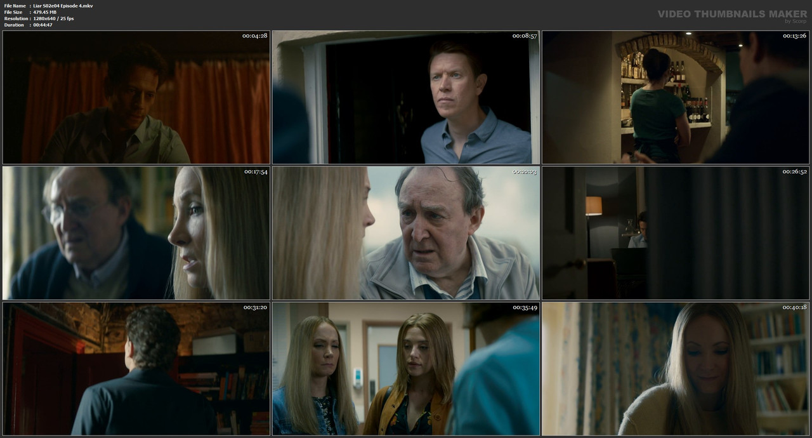812x438 pixels.
Task: Click the 'File Size' label
Action: [x=13, y=12]
